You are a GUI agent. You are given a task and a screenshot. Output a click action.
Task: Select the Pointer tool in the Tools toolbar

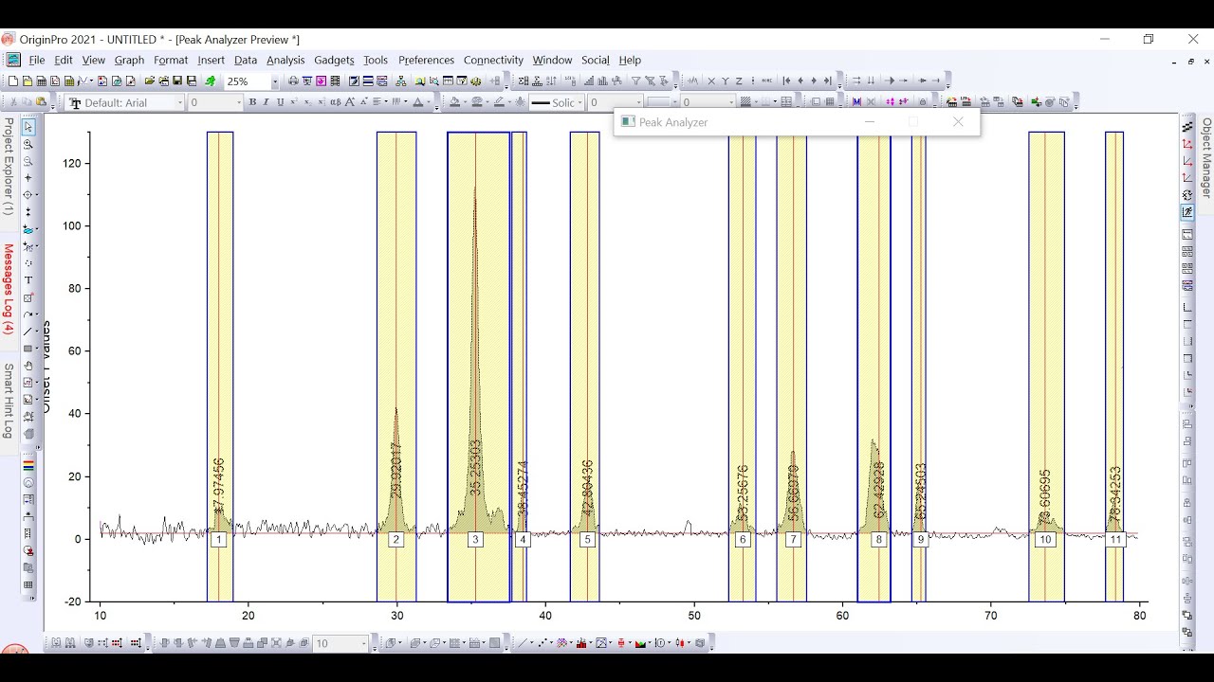[x=28, y=127]
